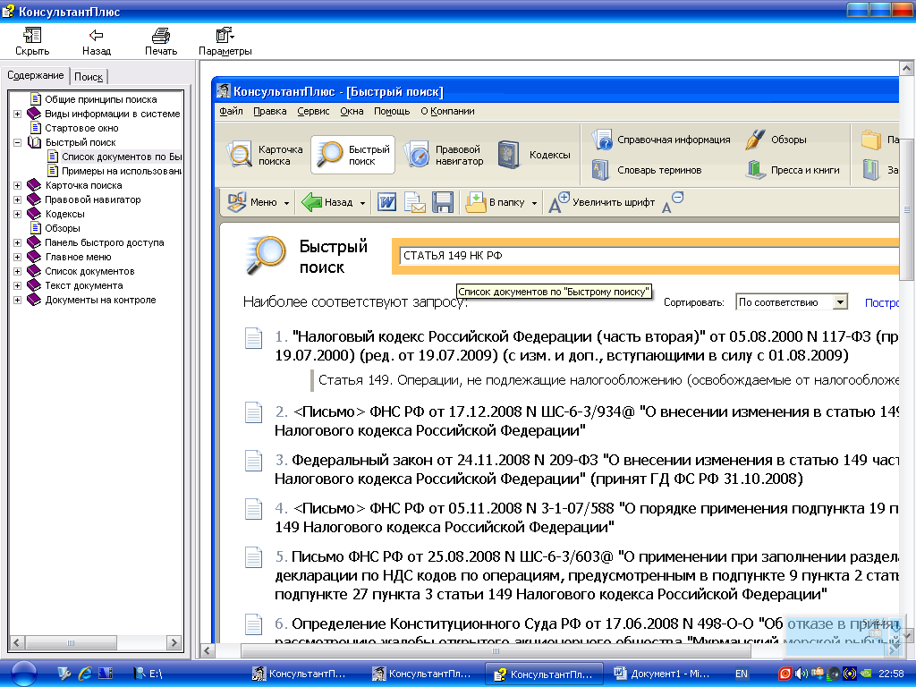Open Пресса и книги icon
Screen dimensions: 916x687
click(x=755, y=170)
